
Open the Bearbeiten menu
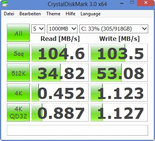pyautogui.click(x=30, y=14)
